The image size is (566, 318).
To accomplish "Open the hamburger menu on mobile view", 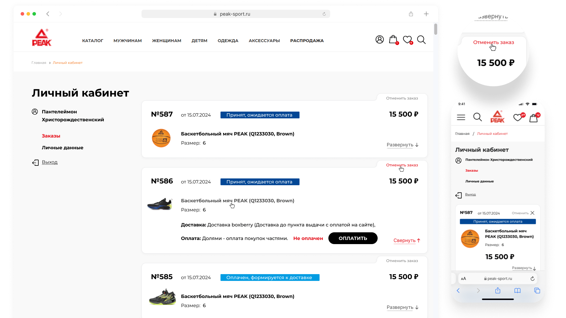I will [x=461, y=117].
